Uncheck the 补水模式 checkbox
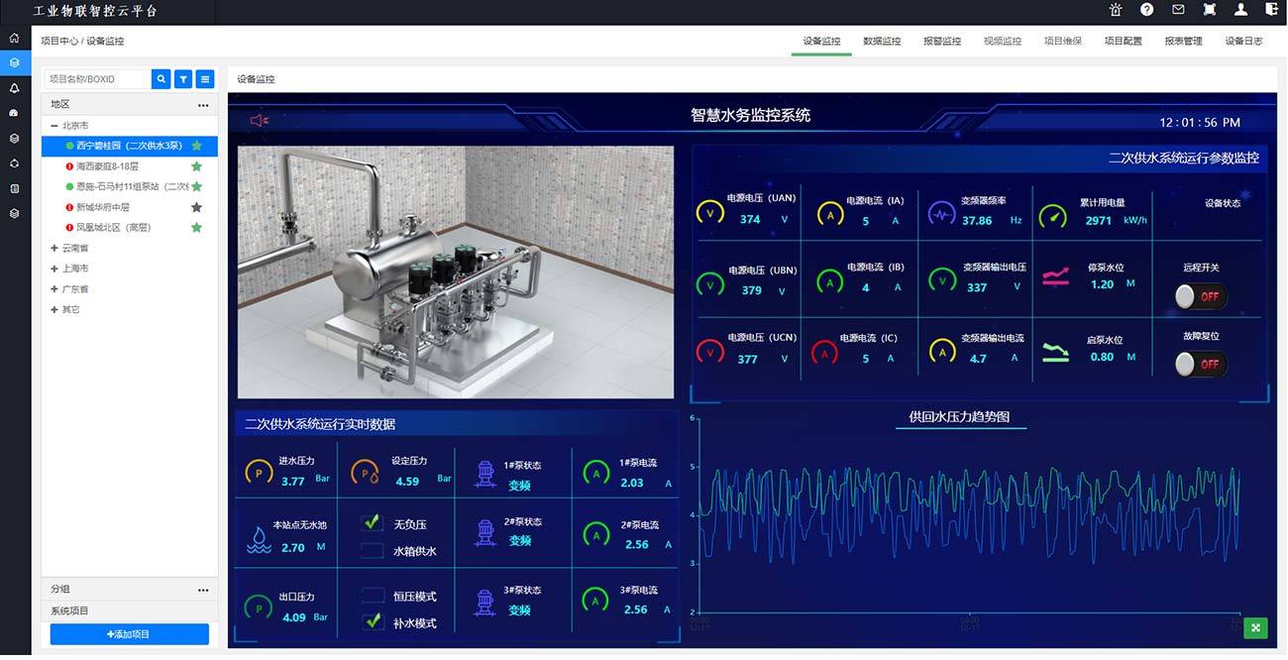 [373, 622]
